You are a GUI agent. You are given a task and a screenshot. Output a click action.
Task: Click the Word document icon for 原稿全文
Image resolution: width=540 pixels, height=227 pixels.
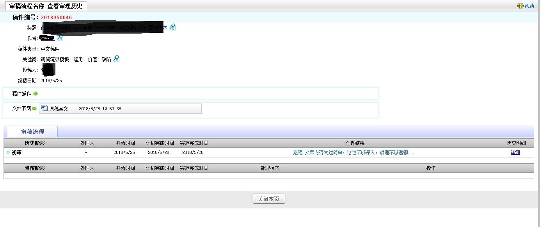pos(44,108)
